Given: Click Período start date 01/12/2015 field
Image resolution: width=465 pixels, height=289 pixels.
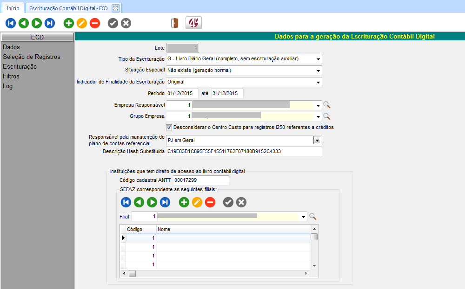Looking at the screenshot, I should 182,94.
